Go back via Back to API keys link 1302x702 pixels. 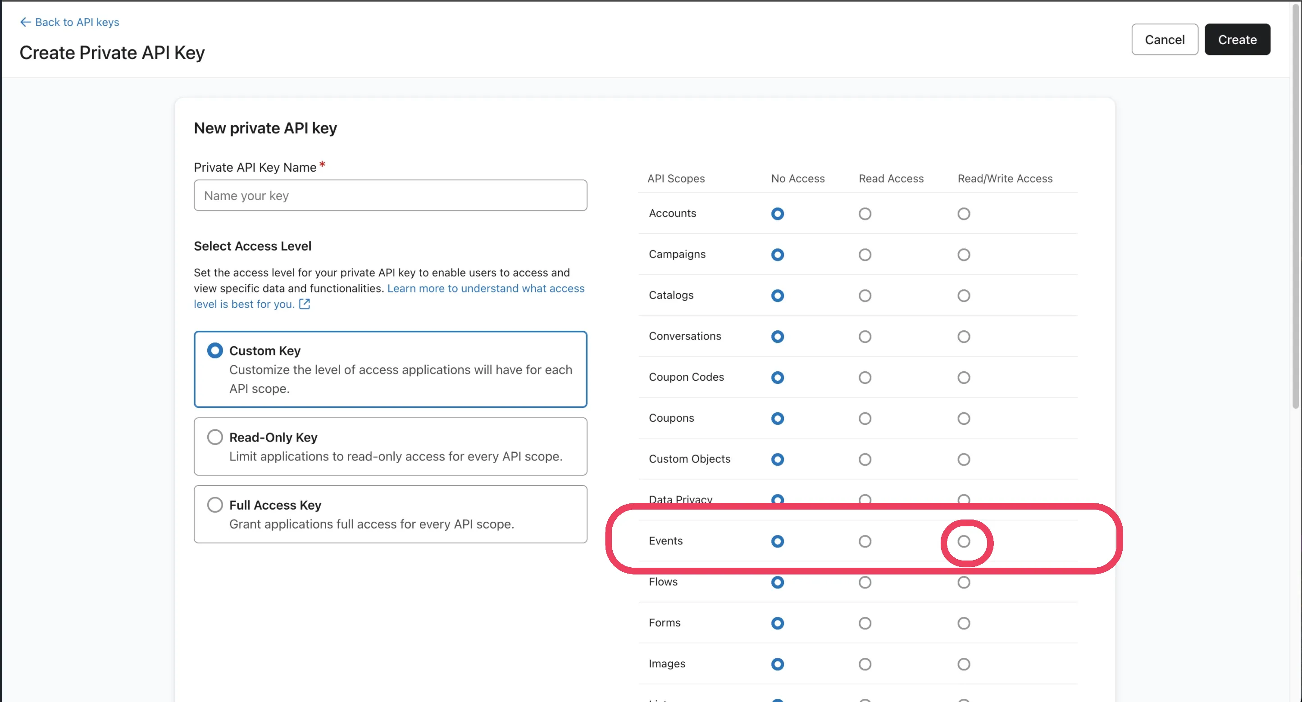click(x=69, y=22)
